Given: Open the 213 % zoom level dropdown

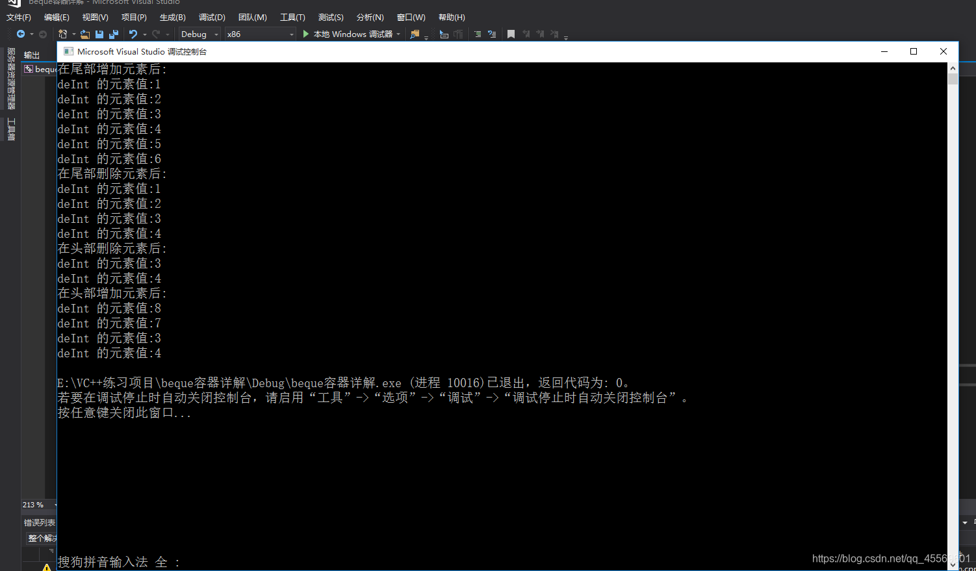Looking at the screenshot, I should coord(39,505).
